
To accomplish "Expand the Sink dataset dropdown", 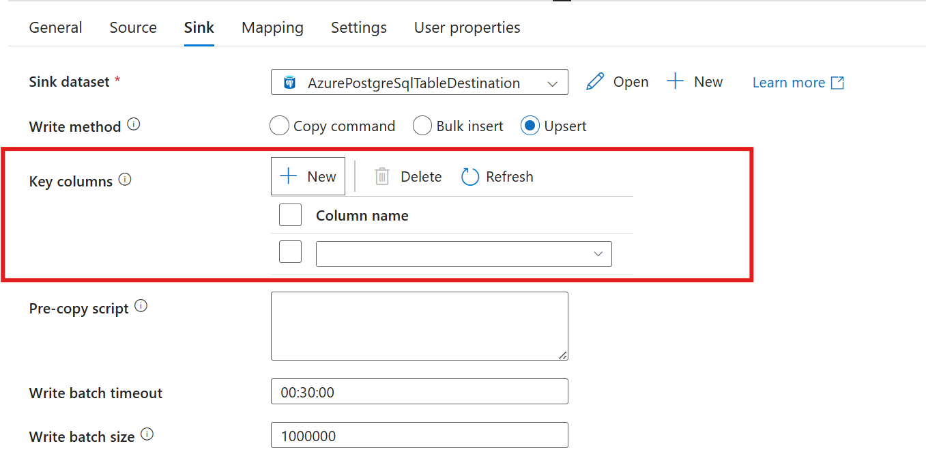I will (x=419, y=83).
